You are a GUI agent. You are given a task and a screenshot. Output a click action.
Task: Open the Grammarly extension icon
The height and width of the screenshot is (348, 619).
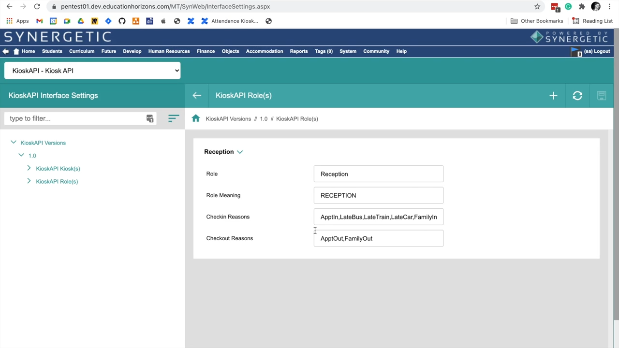pos(568,7)
